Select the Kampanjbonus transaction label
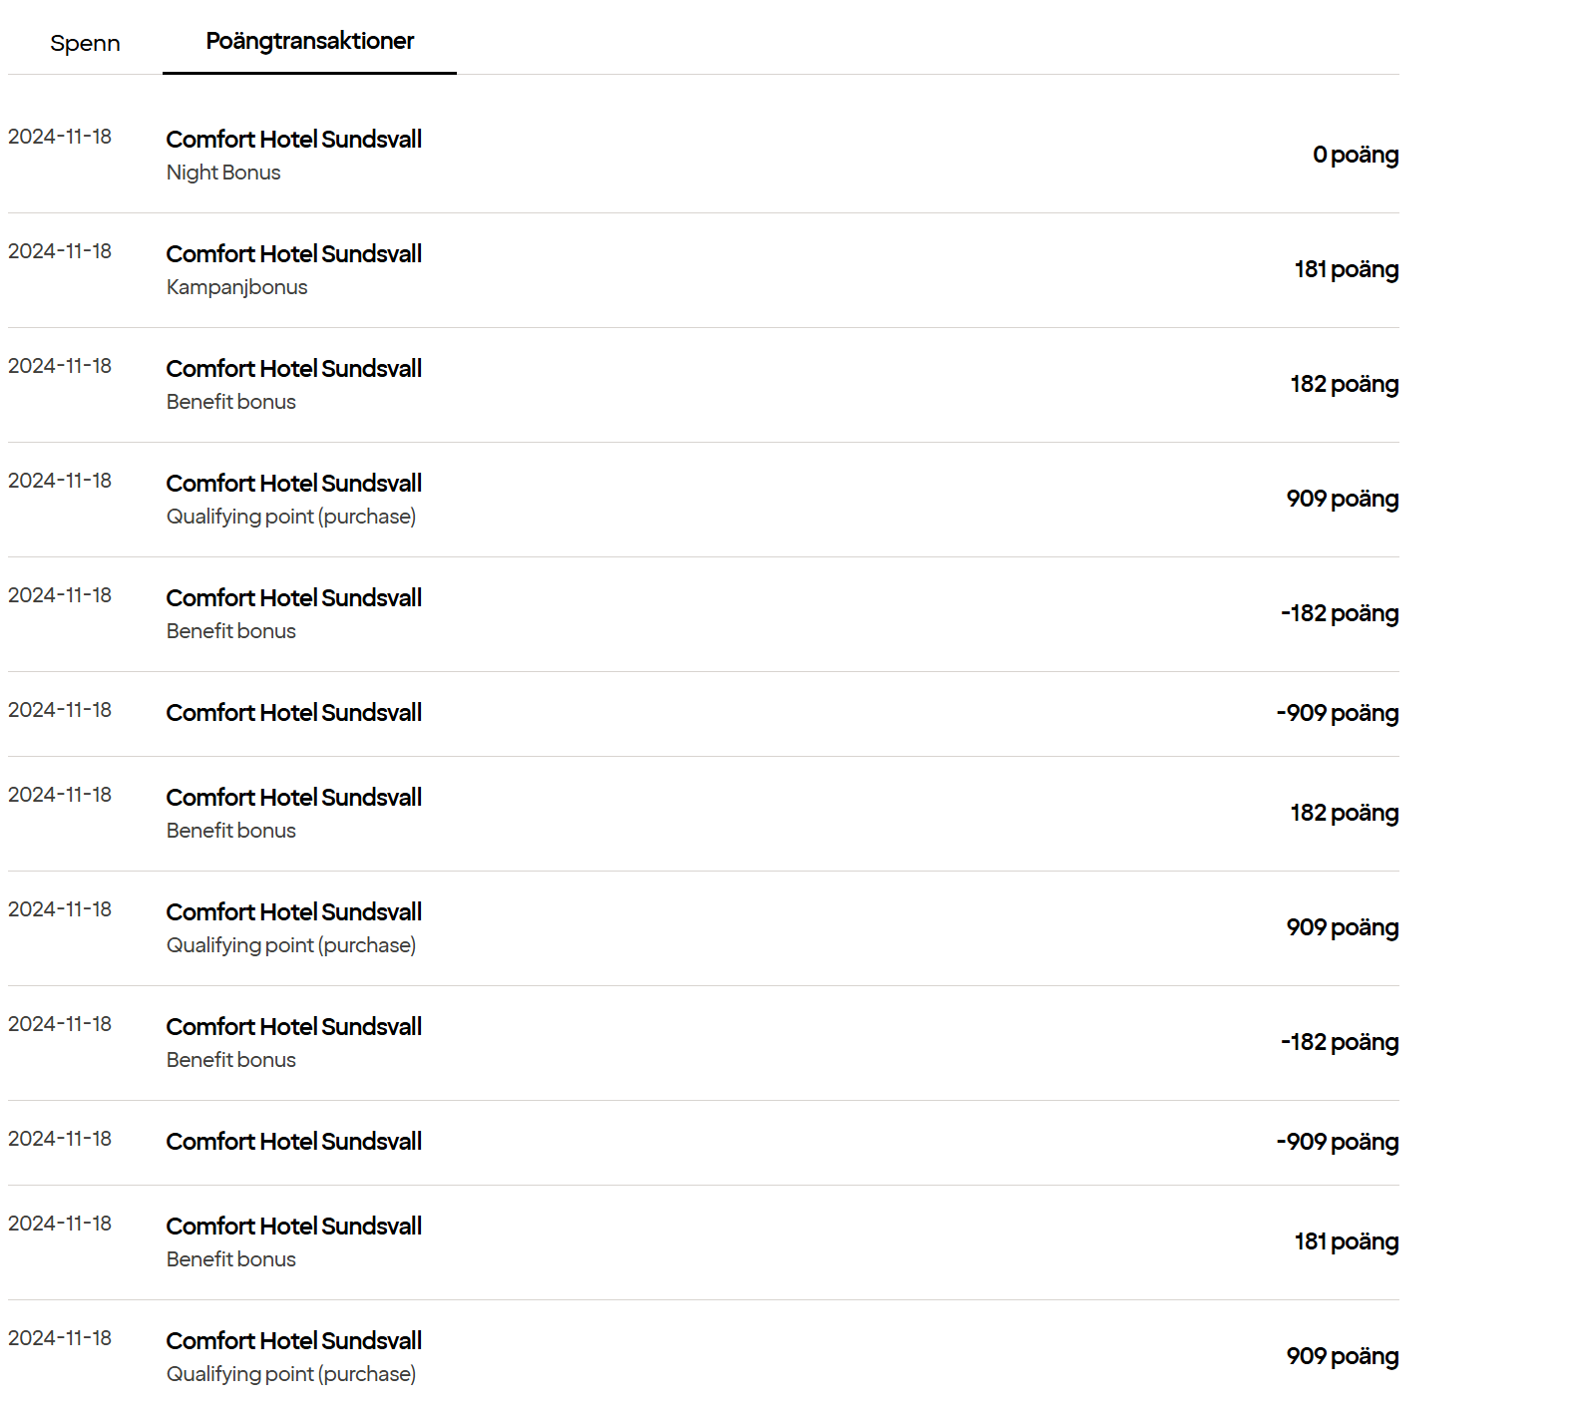Screen dimensions: 1571x1410 [x=236, y=287]
